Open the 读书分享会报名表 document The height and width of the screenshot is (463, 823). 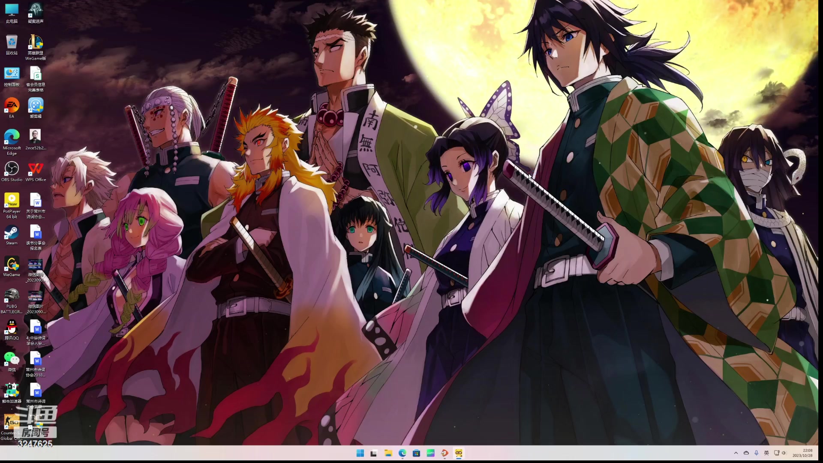36,238
